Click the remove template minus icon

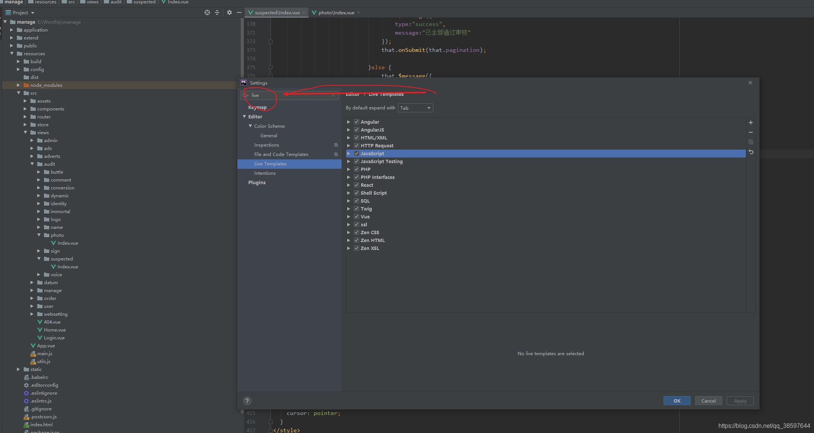point(750,132)
